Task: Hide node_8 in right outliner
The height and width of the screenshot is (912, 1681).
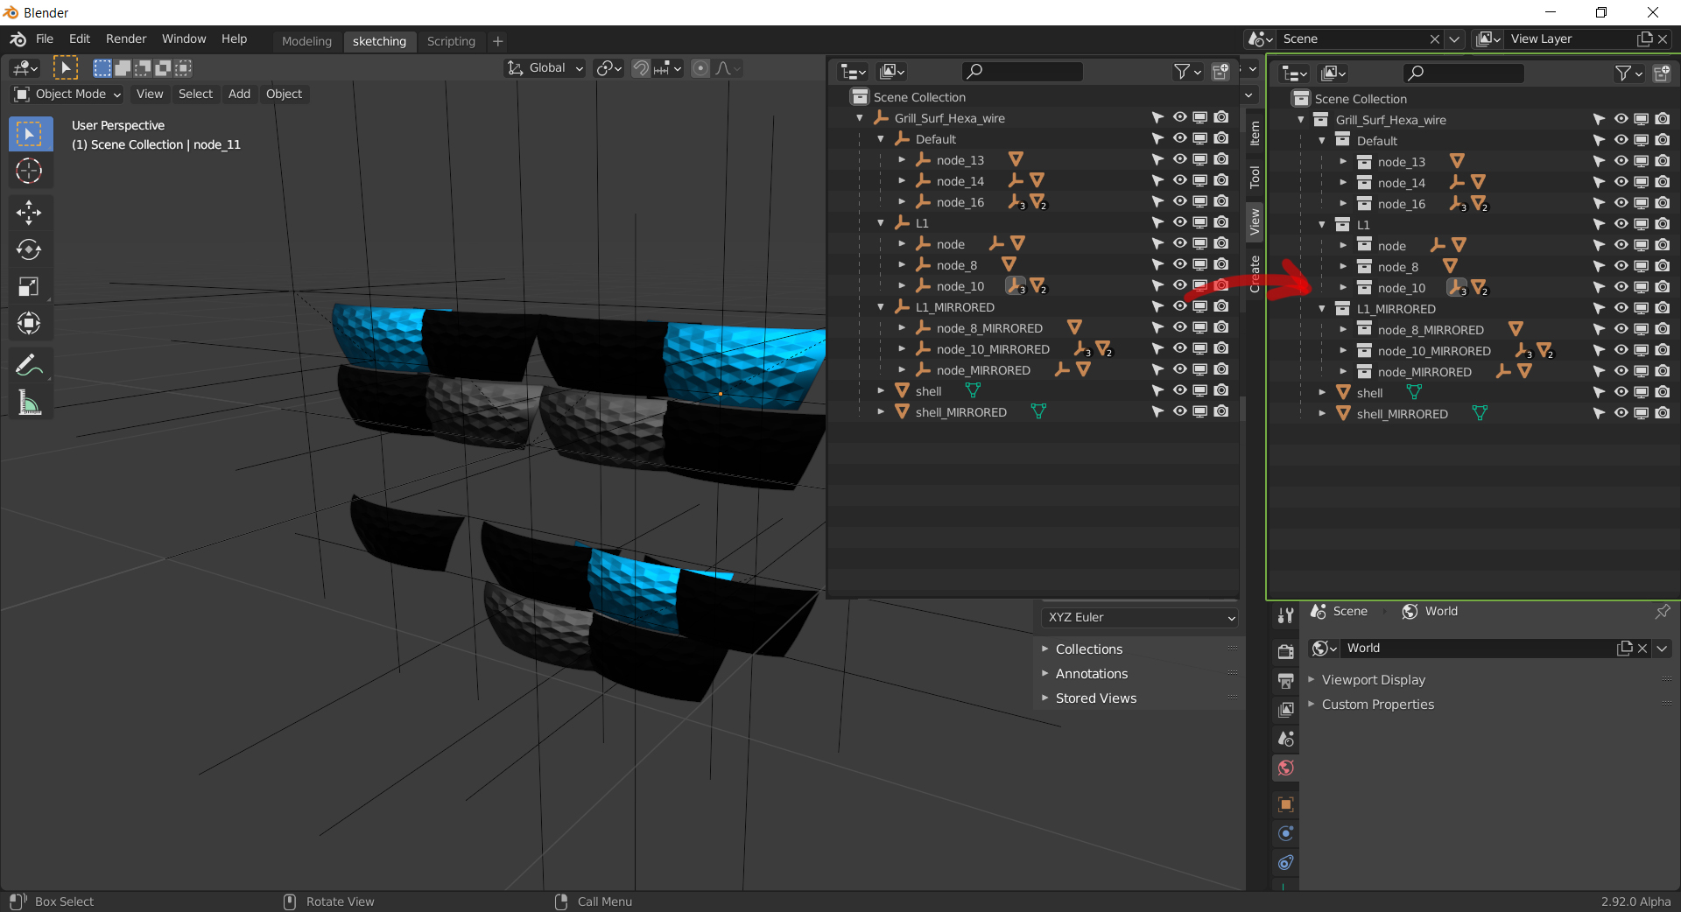Action: click(1621, 266)
